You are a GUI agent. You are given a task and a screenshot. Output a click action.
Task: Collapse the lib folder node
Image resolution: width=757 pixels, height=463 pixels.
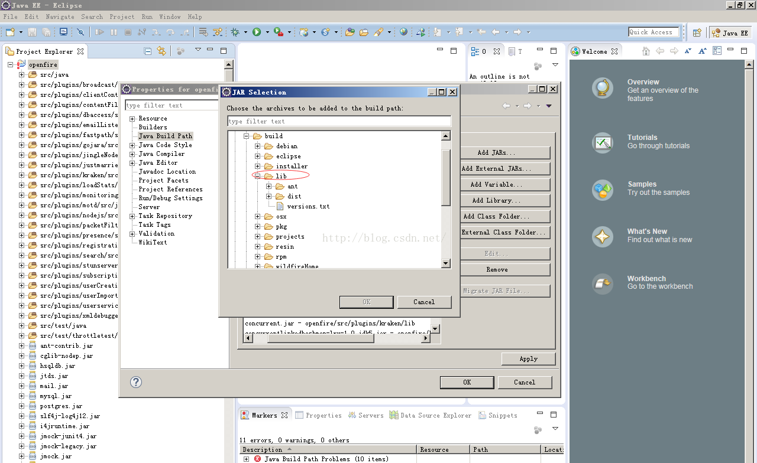(x=258, y=176)
